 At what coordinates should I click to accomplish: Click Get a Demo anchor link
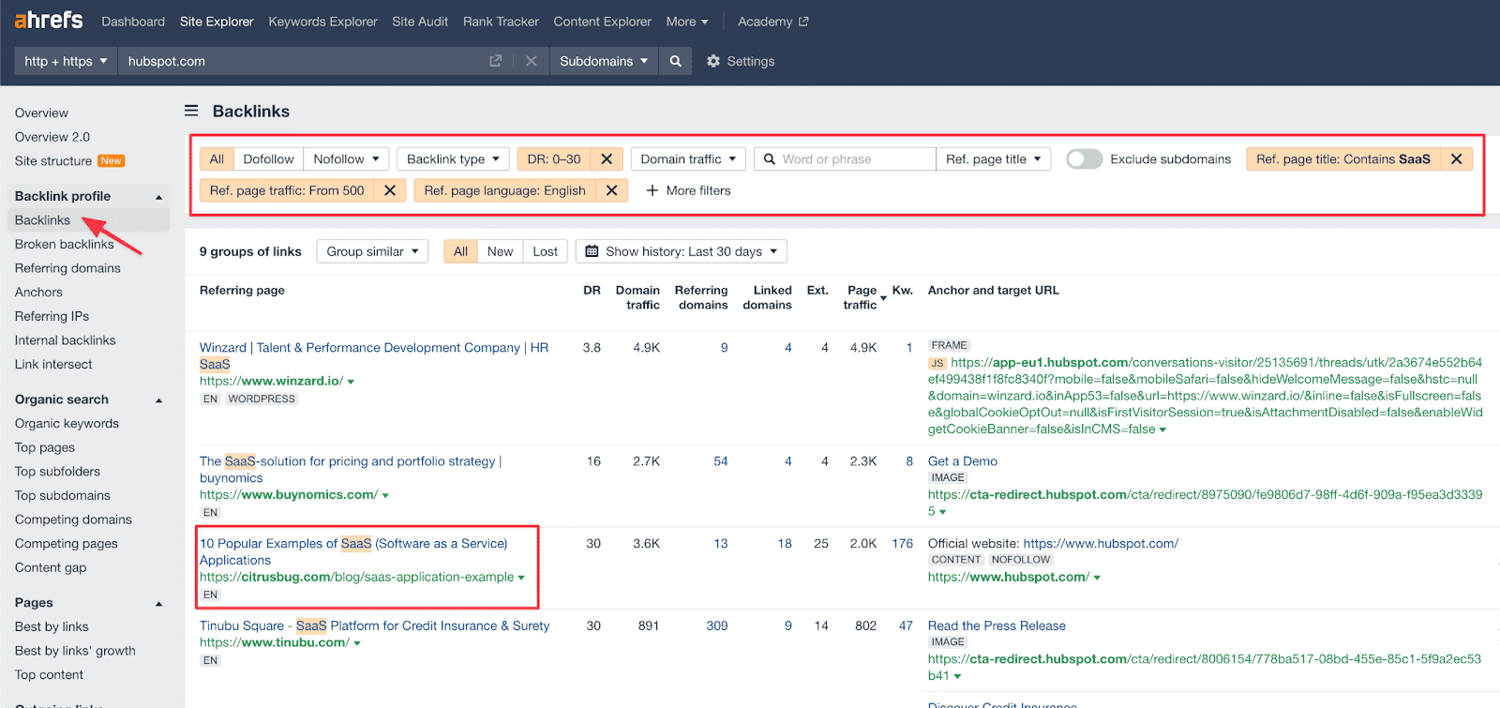(962, 461)
